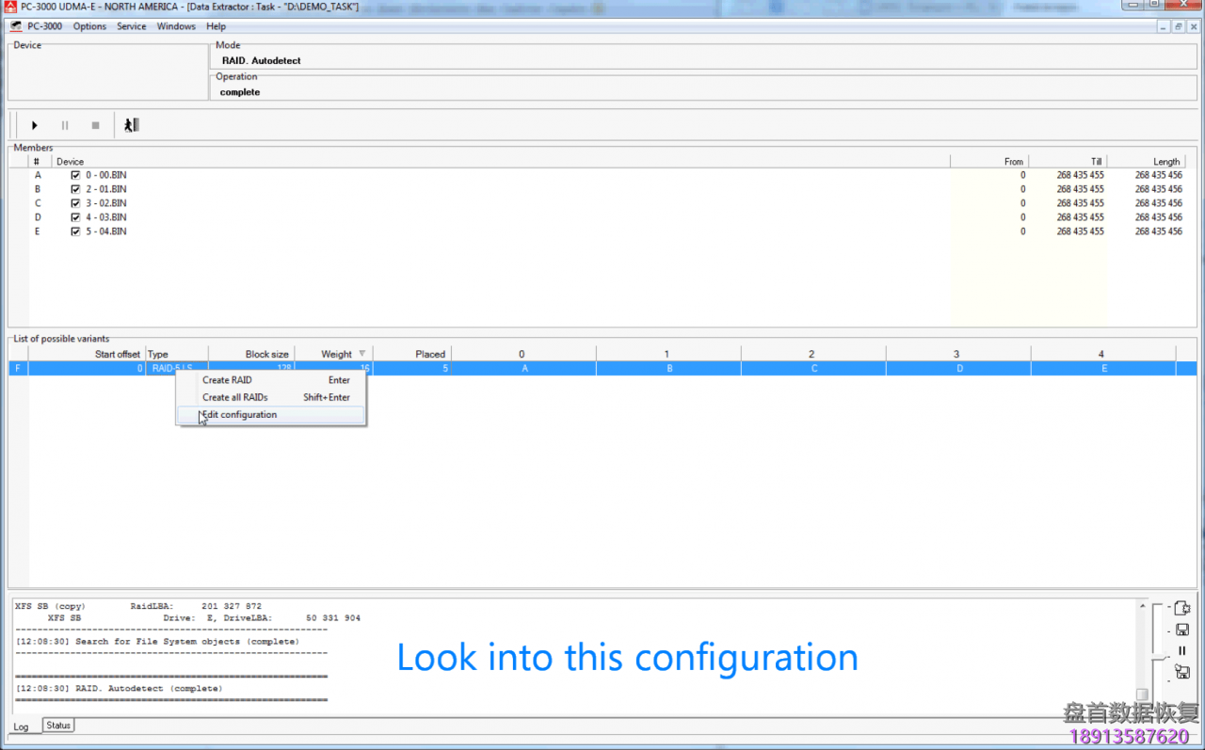Click the Stop square toolbar button

coord(95,125)
